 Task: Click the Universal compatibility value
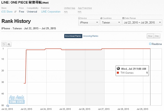(x=32, y=12)
